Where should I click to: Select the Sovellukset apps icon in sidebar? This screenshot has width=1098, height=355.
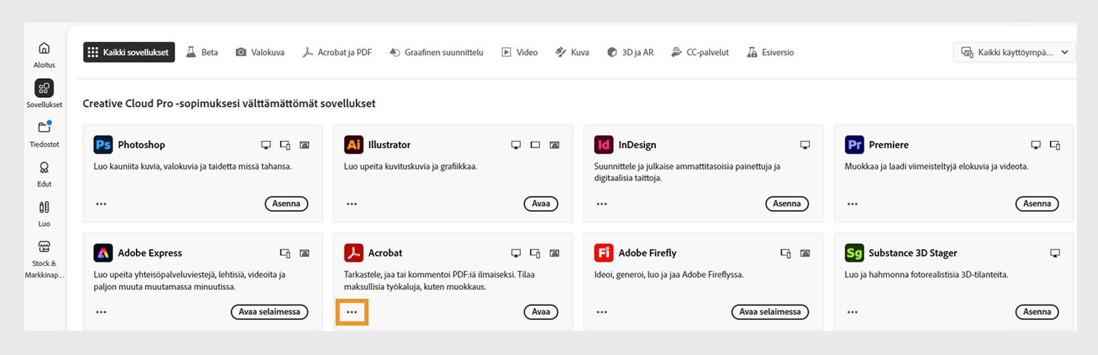44,88
